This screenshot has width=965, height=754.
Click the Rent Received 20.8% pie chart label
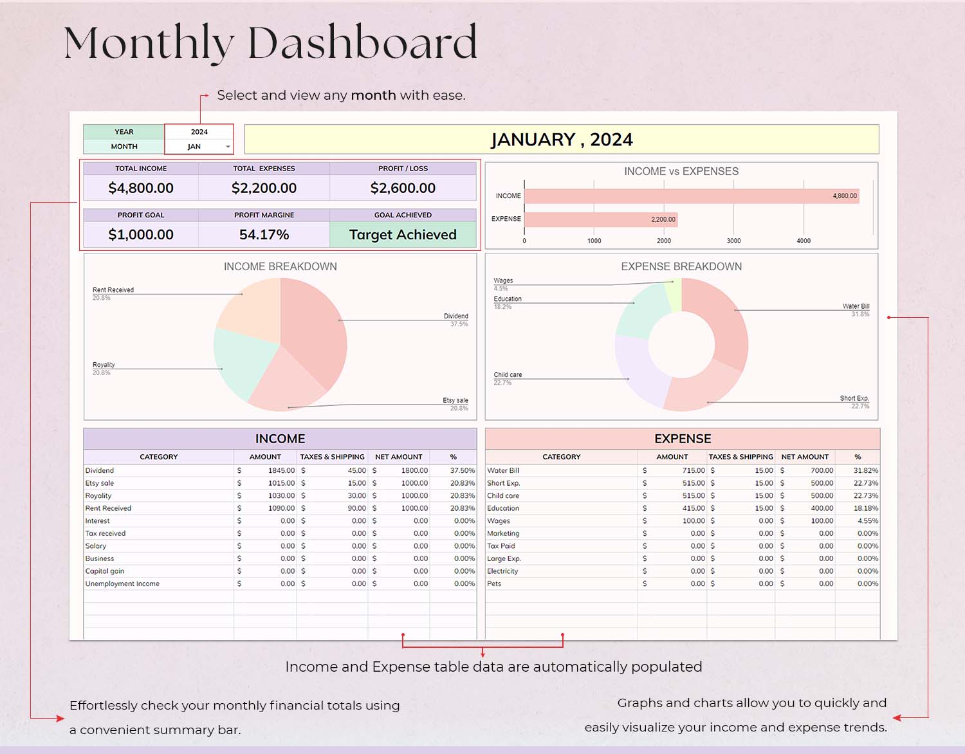pyautogui.click(x=113, y=293)
